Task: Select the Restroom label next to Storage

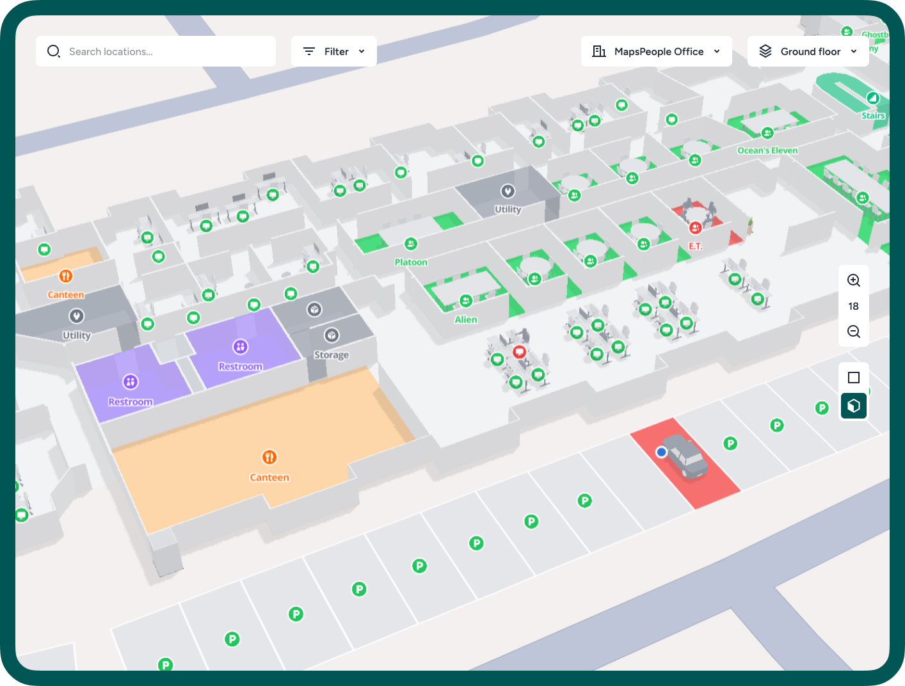Action: [240, 366]
